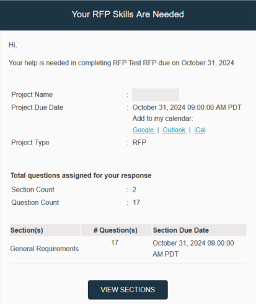Screen dimensions: 256x304
Task: Click the 'Add to my calendar' label
Action: pos(163,118)
